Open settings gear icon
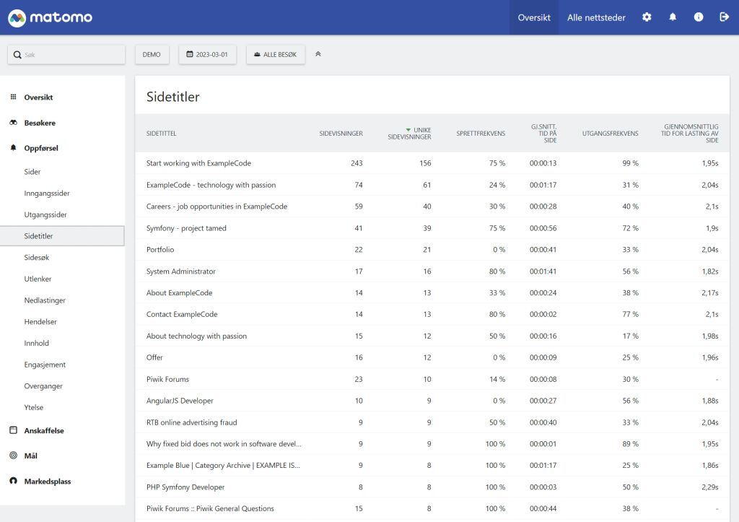Image resolution: width=739 pixels, height=522 pixels. pos(647,17)
